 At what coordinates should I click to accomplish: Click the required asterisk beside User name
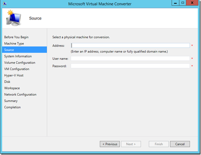[192, 58]
